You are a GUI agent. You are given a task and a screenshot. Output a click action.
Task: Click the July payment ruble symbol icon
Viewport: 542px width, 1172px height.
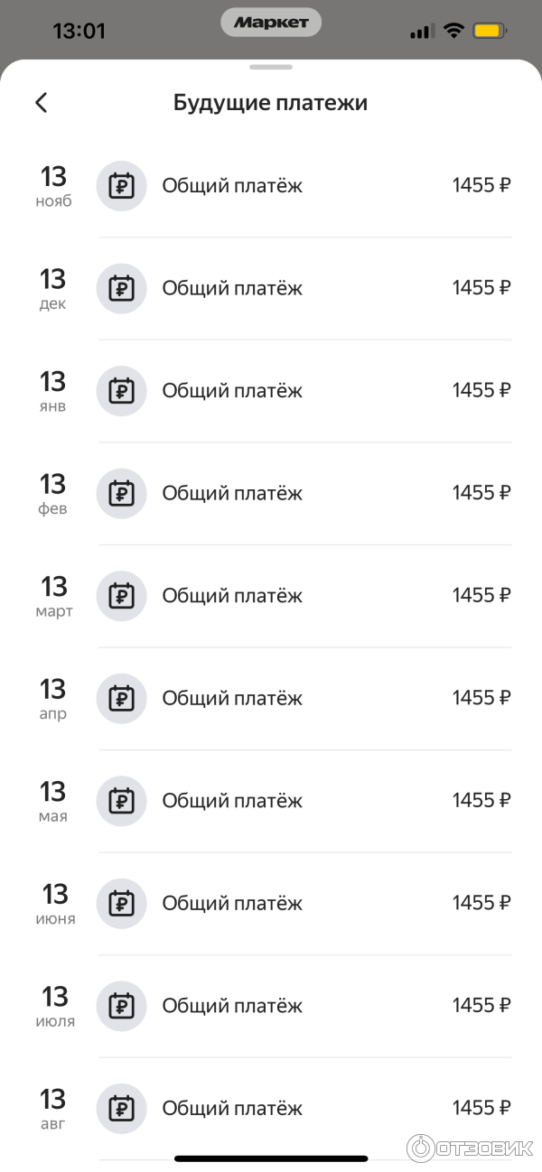point(121,1006)
